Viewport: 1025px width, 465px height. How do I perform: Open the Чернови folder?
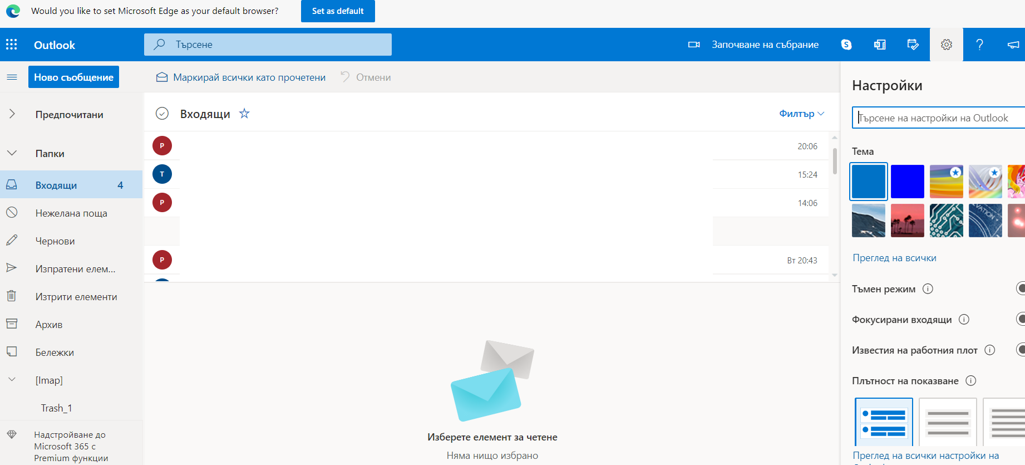[x=55, y=241]
